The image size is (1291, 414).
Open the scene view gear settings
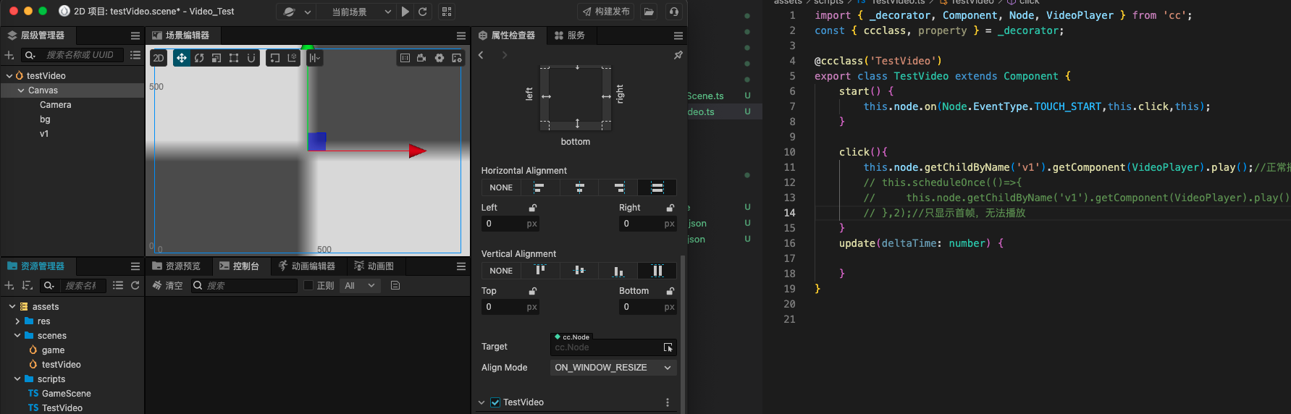tap(440, 58)
